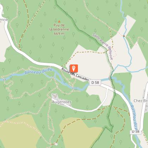Image resolution: width=148 pixels, height=148 pixels.
Task: Click the 669 m elevation text
Action: tap(59, 33)
